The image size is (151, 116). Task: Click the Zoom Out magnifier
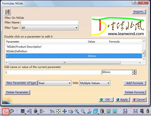[83, 111]
